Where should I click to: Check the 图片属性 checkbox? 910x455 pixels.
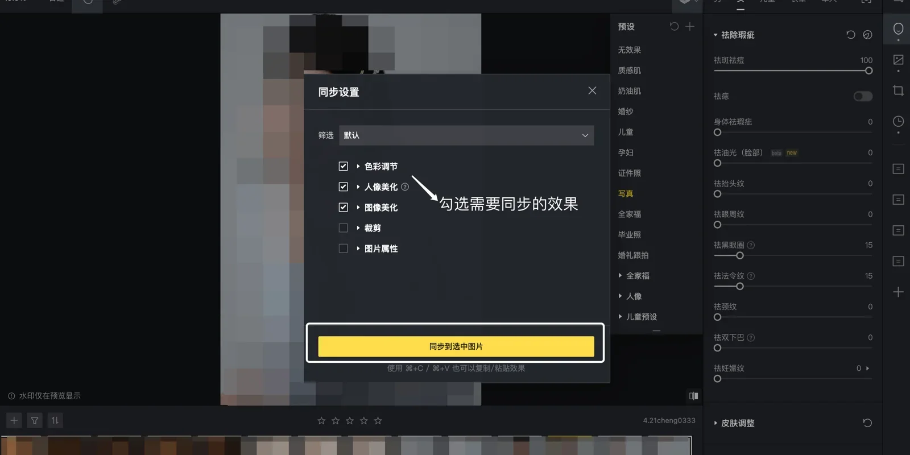click(x=343, y=249)
